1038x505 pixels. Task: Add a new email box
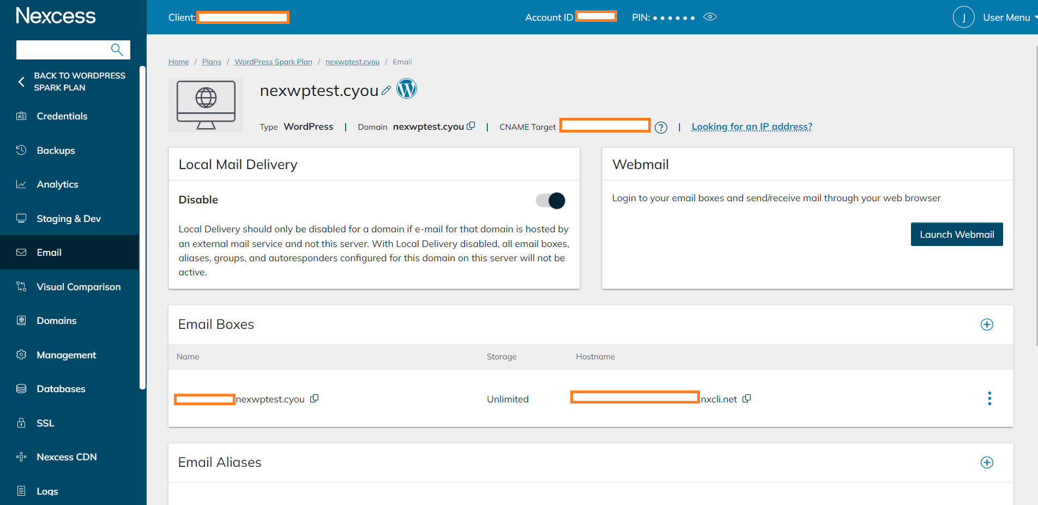[987, 324]
